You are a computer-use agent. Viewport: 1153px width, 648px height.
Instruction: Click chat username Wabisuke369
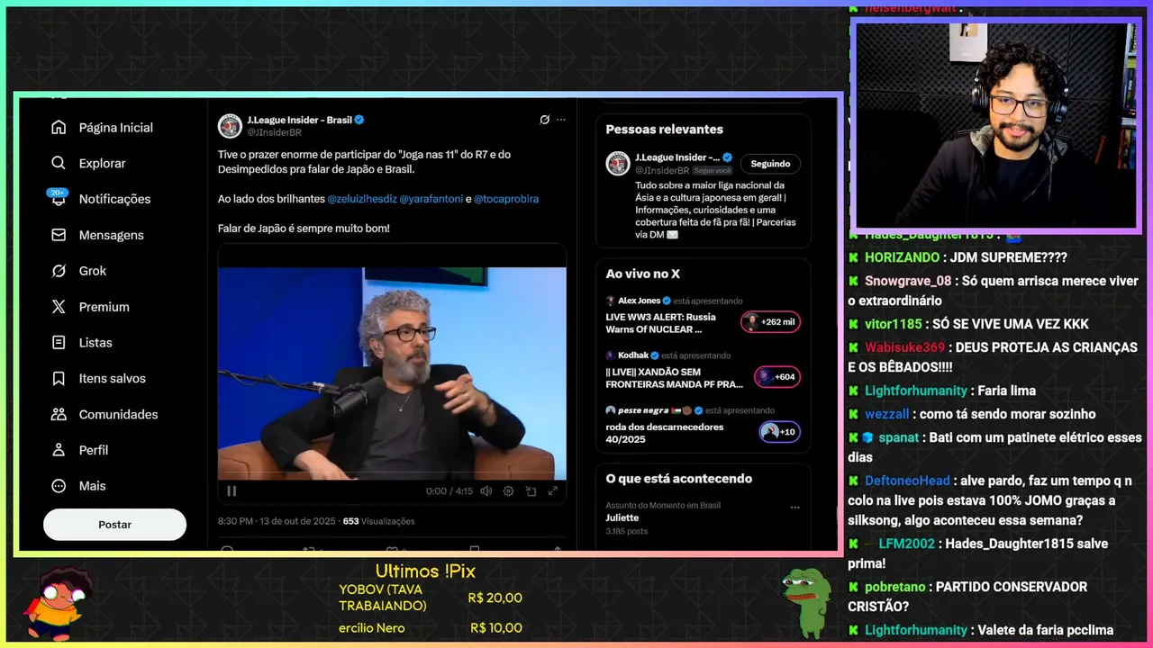(x=904, y=347)
